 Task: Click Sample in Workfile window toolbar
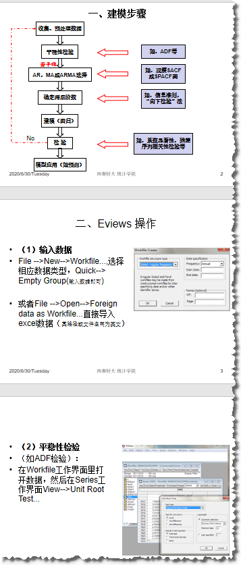[194, 470]
